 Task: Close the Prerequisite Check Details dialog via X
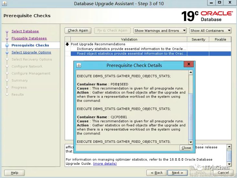(x=189, y=64)
